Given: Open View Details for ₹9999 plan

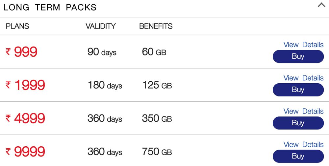Looking at the screenshot, I should [303, 145].
